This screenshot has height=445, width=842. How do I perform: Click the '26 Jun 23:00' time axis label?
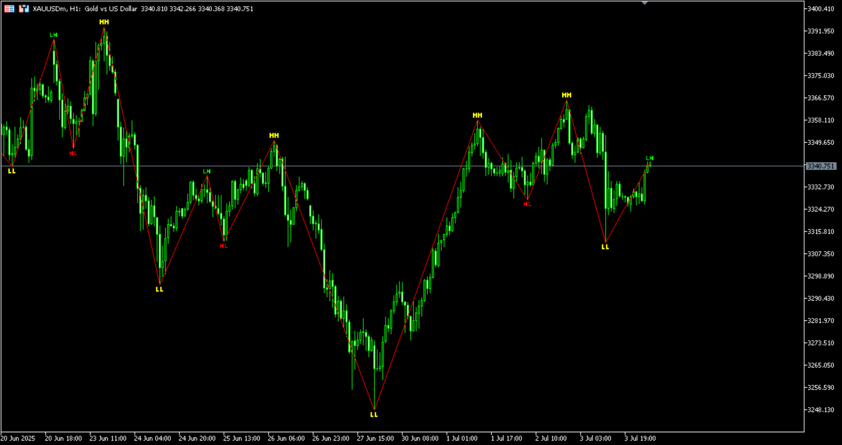click(331, 438)
